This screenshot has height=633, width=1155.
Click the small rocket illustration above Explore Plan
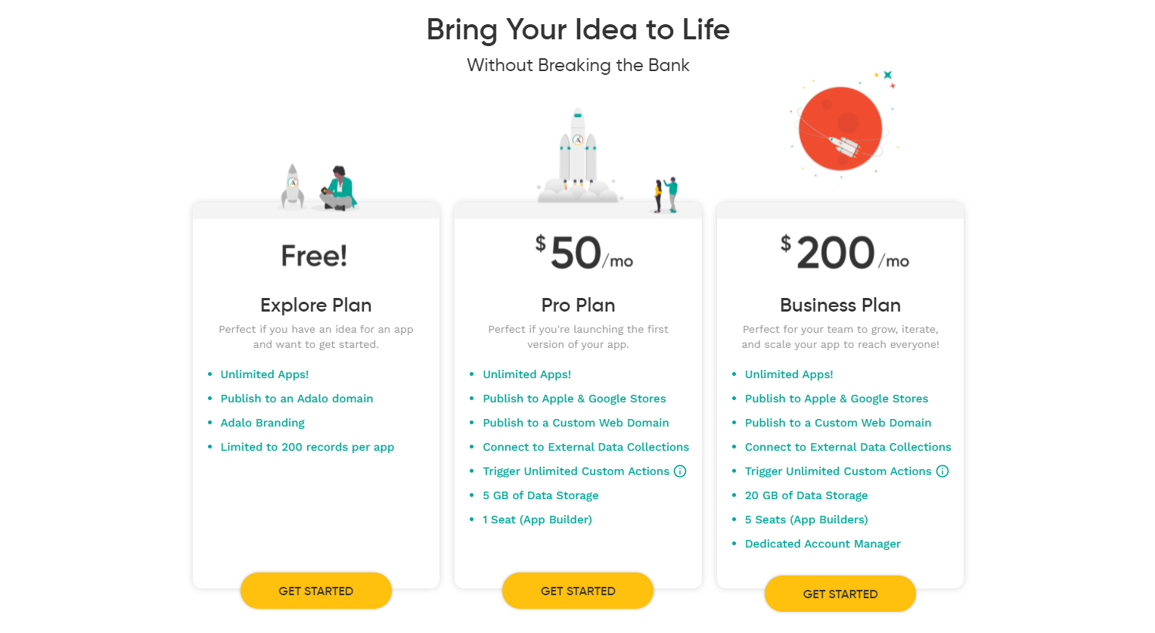coord(293,186)
